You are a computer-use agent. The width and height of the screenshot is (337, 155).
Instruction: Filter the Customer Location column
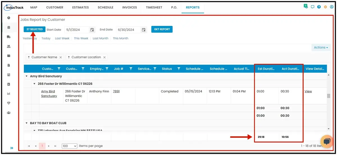coord(83,69)
